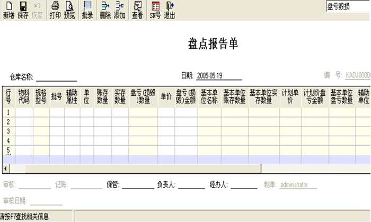Click the 打印 (Print) toolbar icon
371x222 pixels.
(55, 7)
